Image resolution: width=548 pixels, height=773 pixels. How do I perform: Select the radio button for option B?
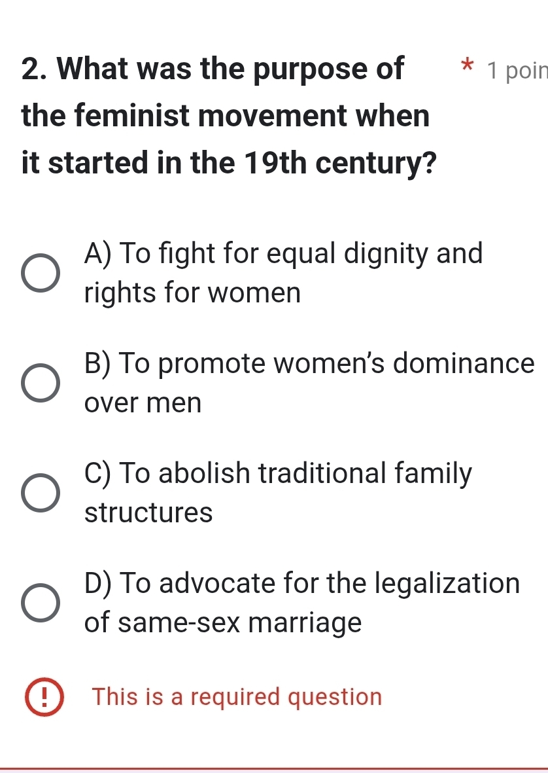point(42,383)
